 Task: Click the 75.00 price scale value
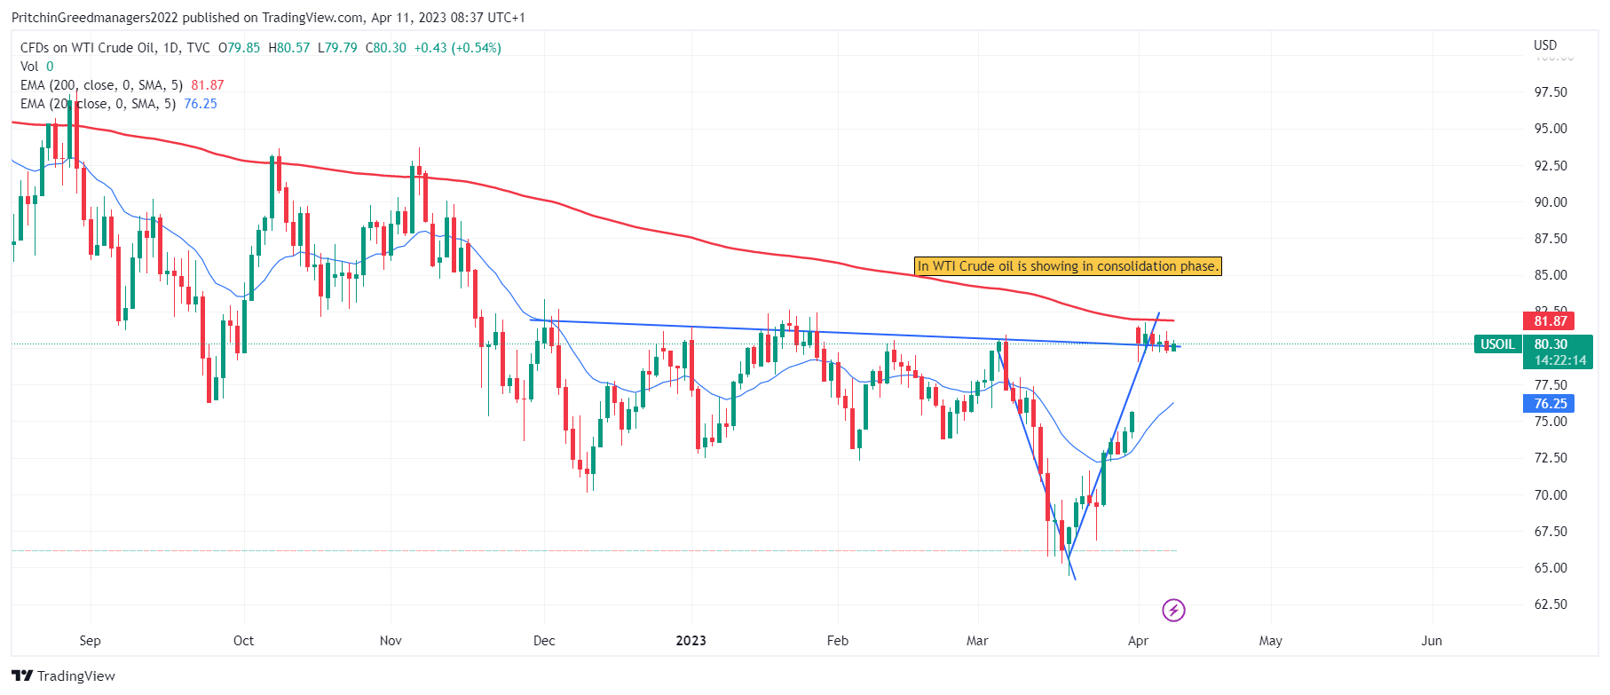tap(1551, 422)
